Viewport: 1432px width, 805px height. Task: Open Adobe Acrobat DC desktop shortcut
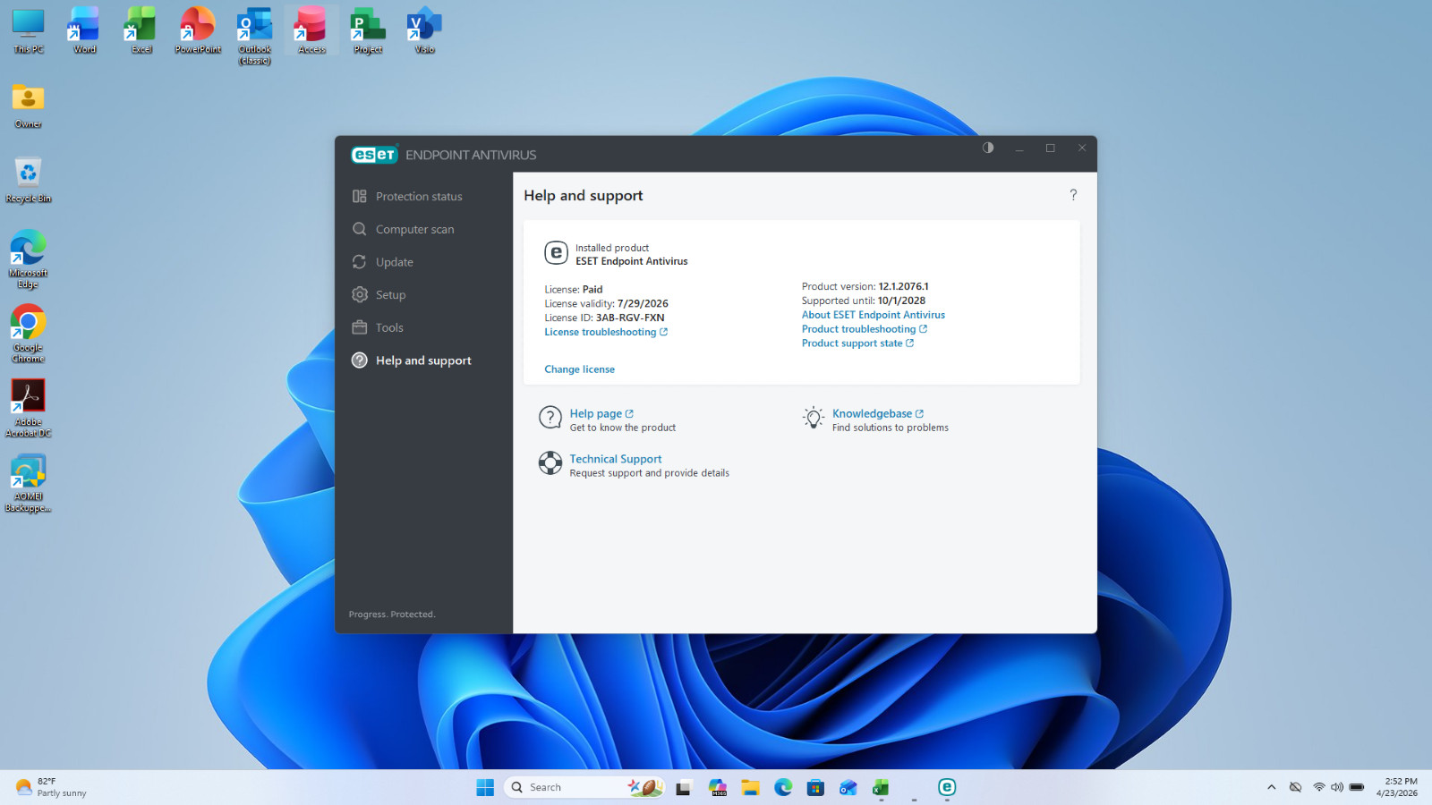28,408
